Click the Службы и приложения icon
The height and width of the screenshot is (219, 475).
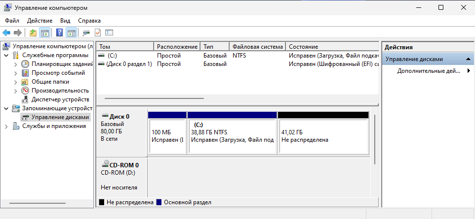[x=16, y=126]
